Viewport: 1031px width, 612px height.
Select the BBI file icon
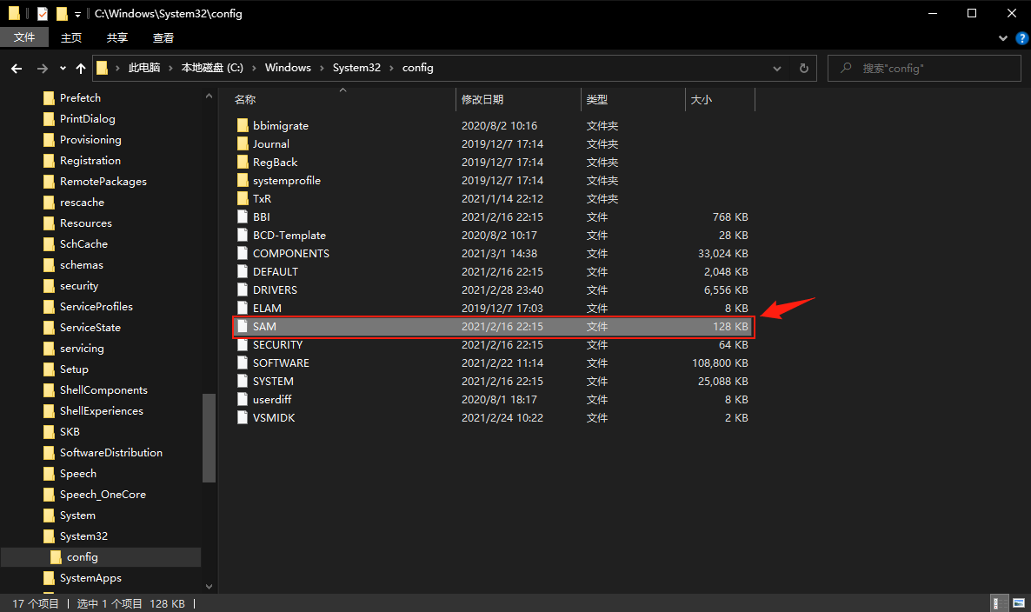(243, 217)
